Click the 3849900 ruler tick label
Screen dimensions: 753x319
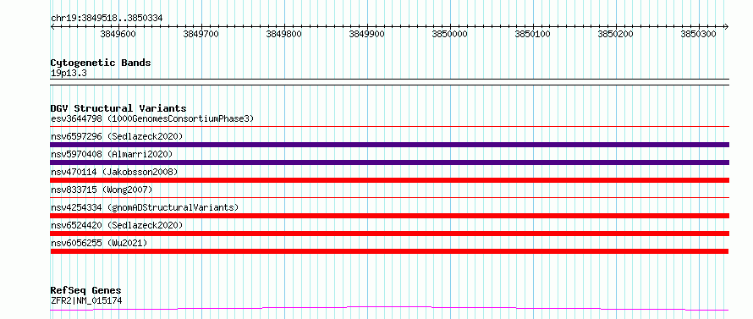tap(367, 35)
